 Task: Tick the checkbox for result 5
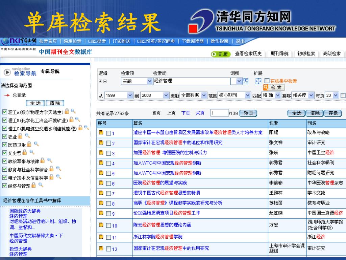pyautogui.click(x=108, y=173)
